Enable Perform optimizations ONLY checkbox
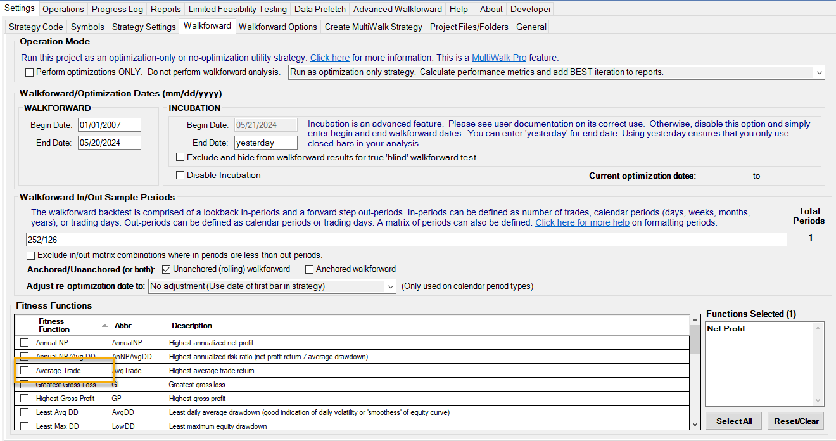Image resolution: width=836 pixels, height=441 pixels. (29, 72)
